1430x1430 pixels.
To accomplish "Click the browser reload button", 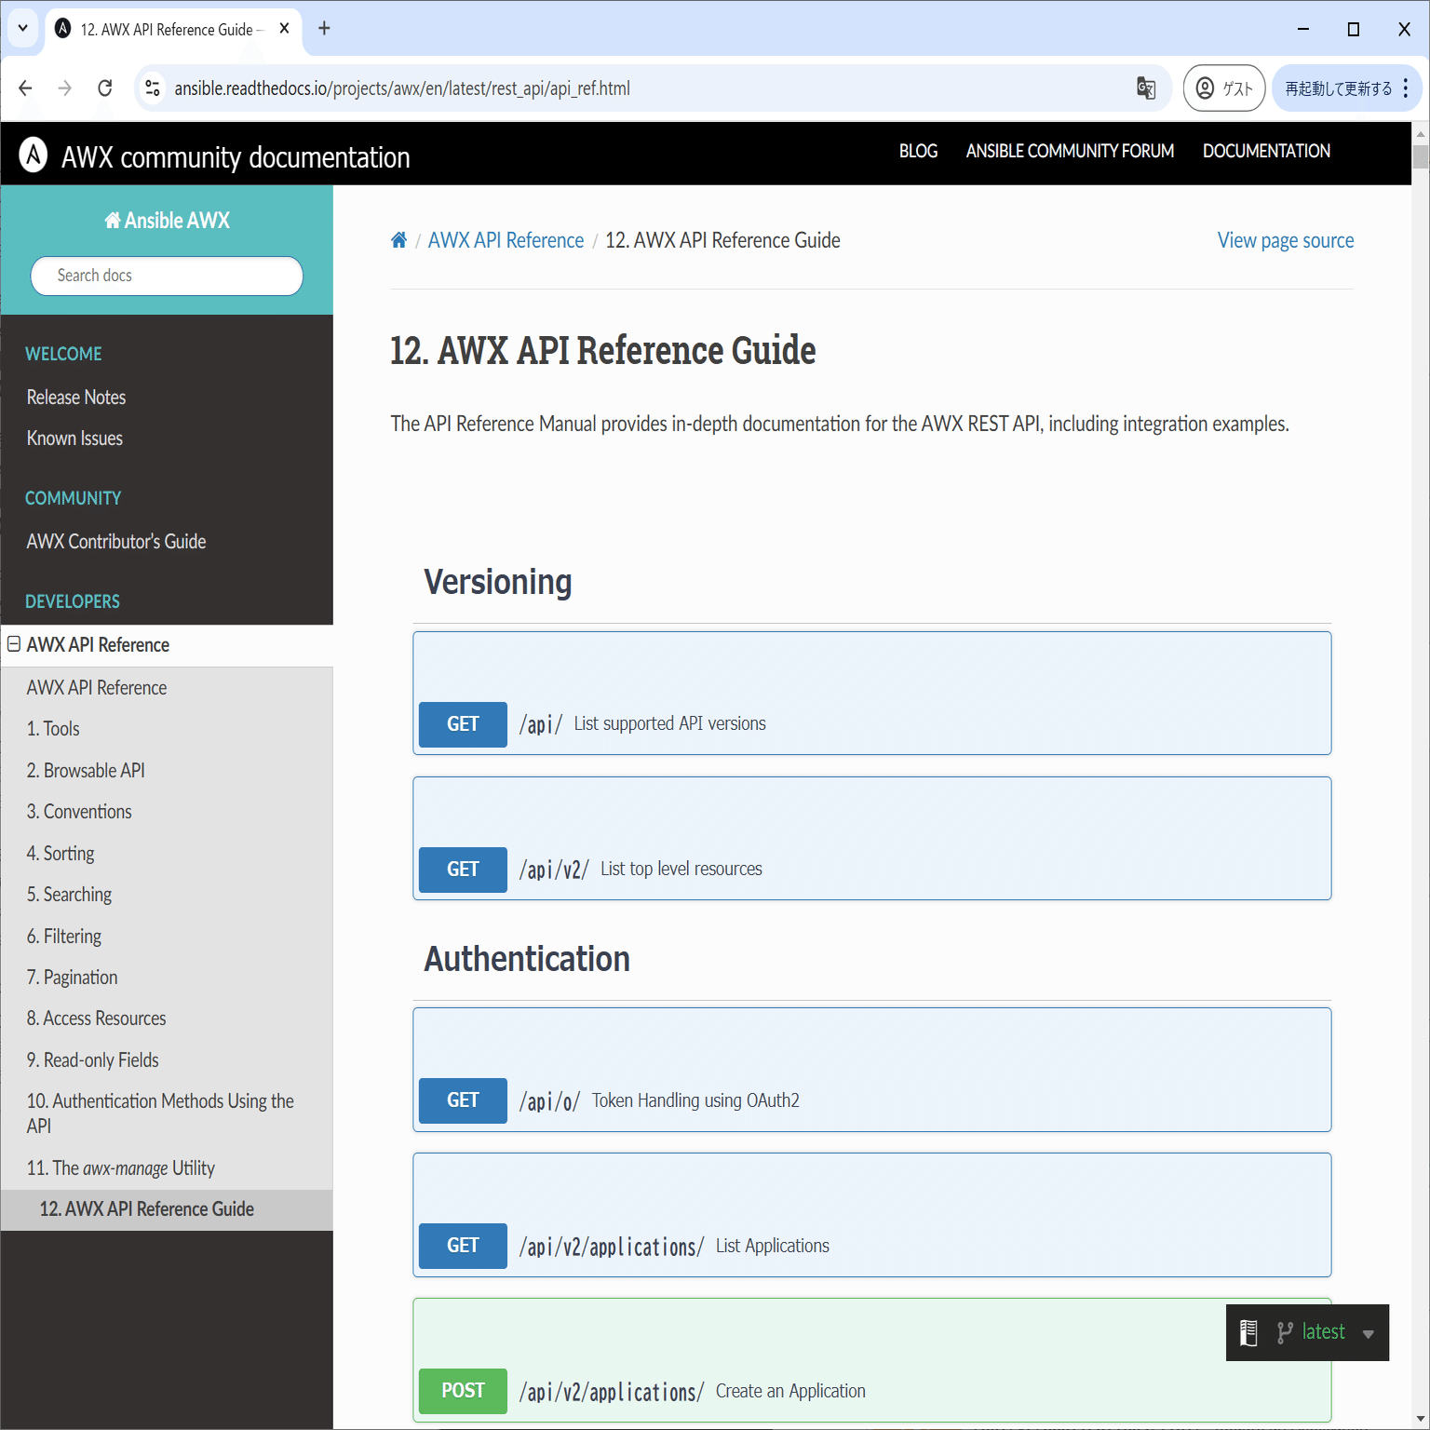I will pyautogui.click(x=104, y=88).
